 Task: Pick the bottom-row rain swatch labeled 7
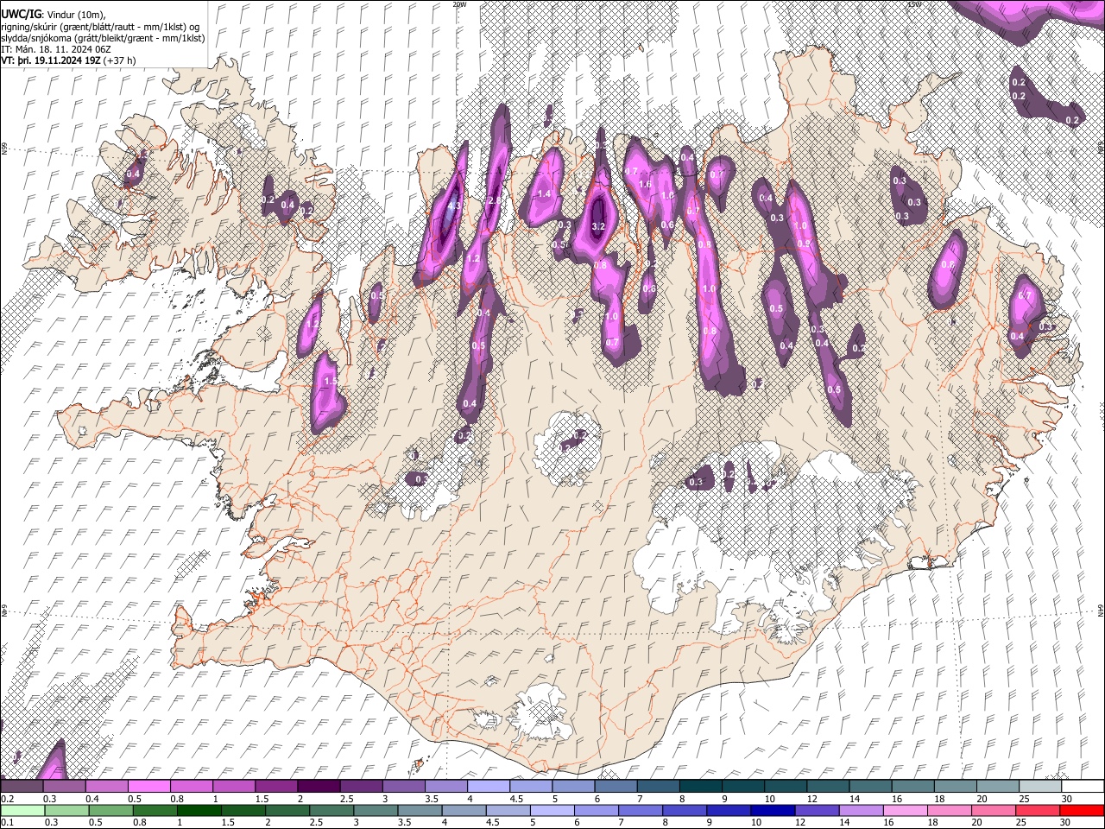[640, 810]
